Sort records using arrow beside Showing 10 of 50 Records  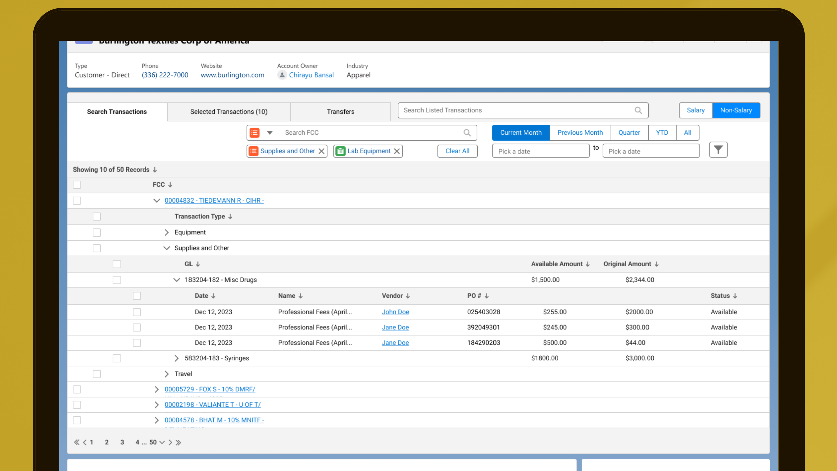(x=155, y=170)
